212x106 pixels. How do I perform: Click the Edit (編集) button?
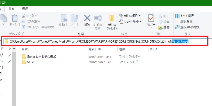click(x=164, y=22)
